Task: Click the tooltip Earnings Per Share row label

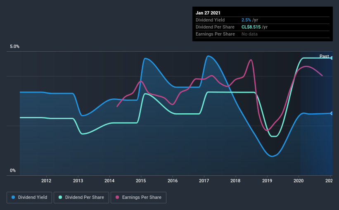Action: 215,34
